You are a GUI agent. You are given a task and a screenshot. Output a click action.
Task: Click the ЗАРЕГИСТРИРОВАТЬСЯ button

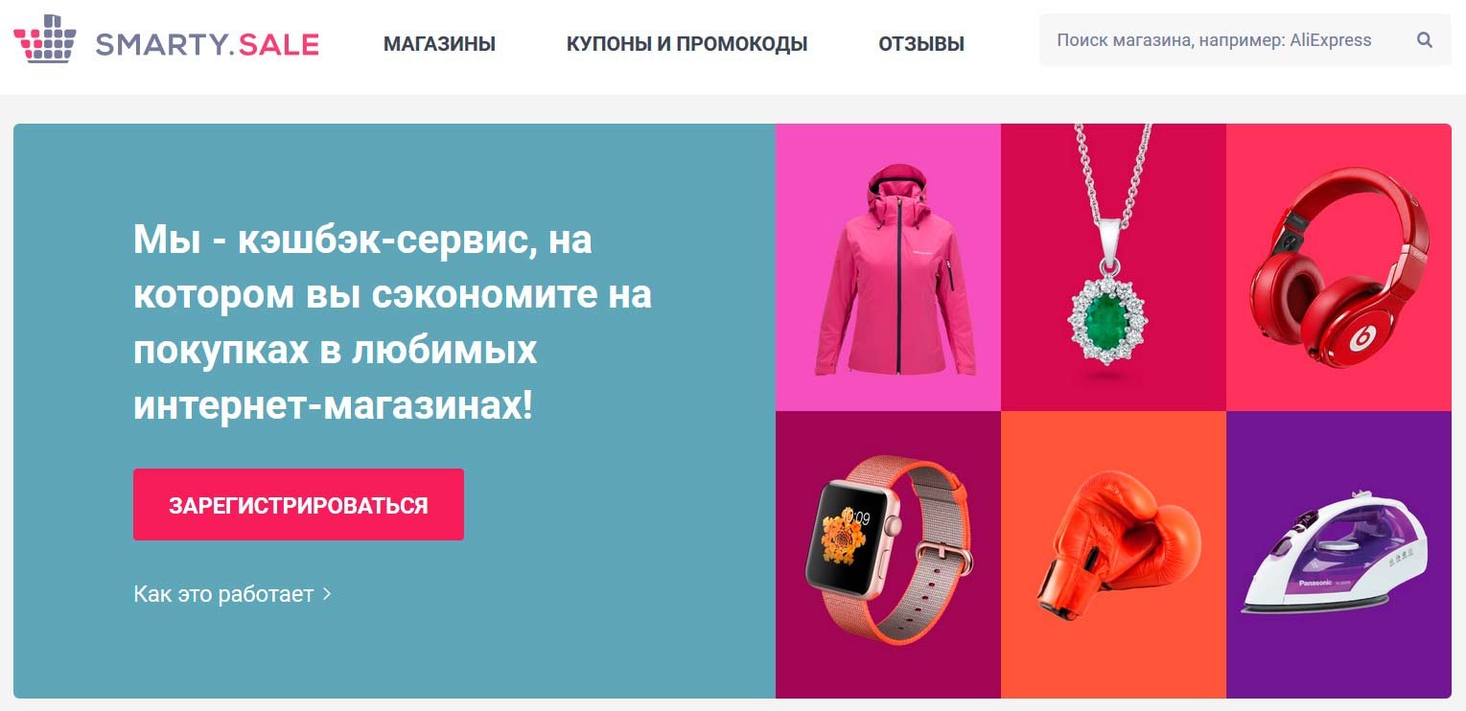(298, 505)
